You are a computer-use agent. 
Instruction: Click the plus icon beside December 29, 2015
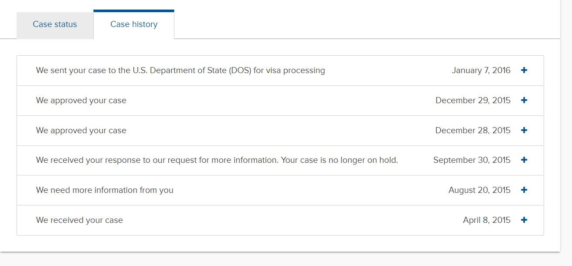pos(524,100)
